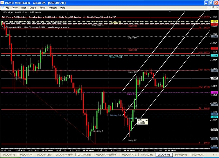This screenshot has height=158, width=219.
Task: Click the 50.0 Fibonacci level label
Action: tap(204, 69)
